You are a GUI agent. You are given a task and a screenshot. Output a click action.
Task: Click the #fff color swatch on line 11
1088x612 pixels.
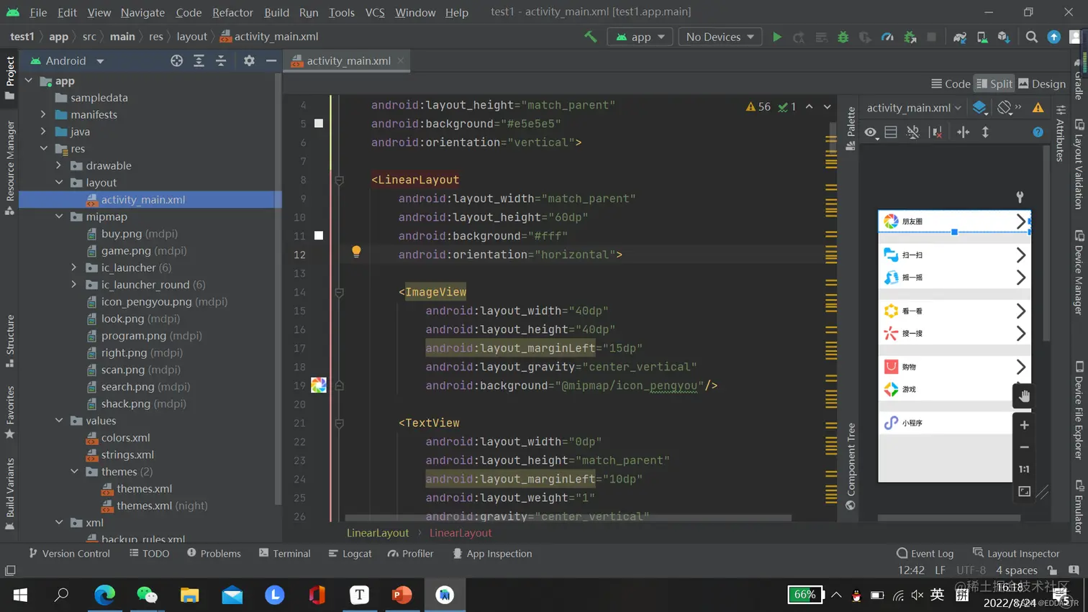coord(319,236)
